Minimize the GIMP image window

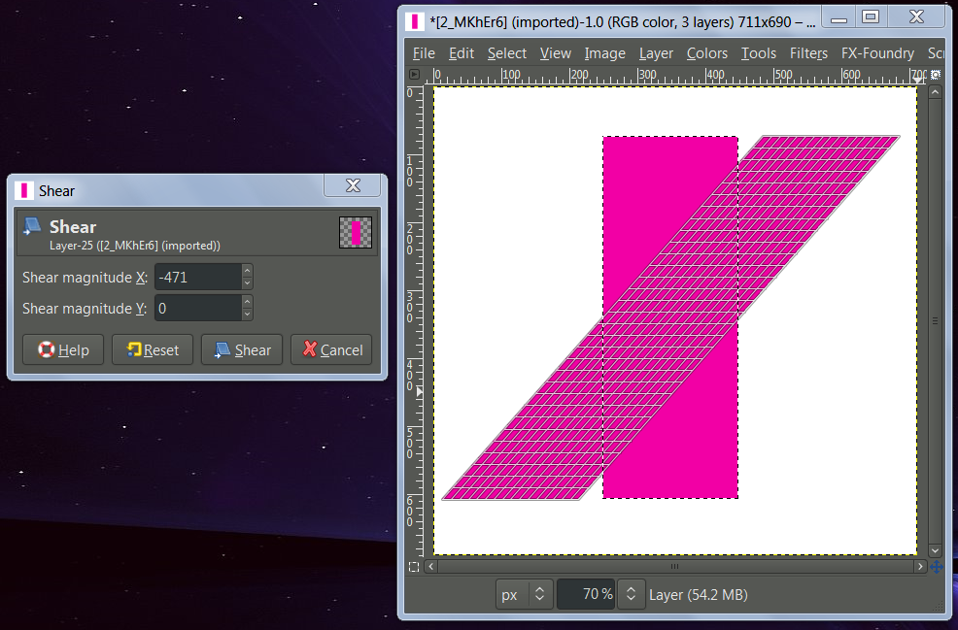coord(838,17)
